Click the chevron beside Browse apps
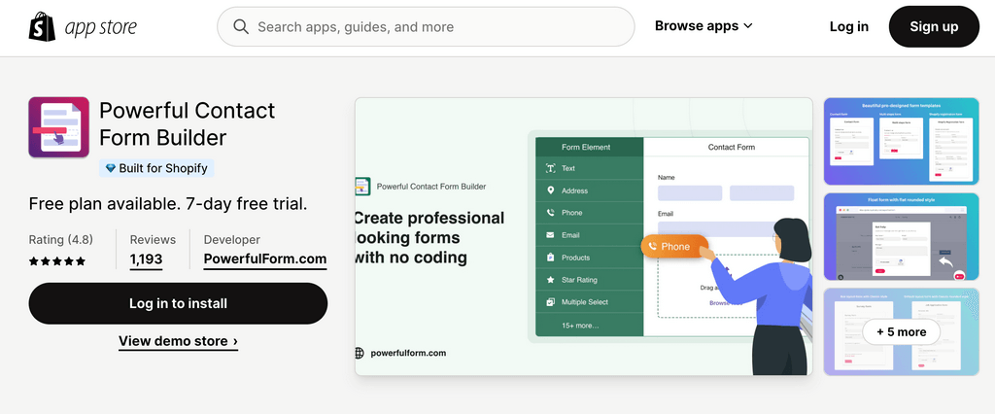 coord(747,26)
